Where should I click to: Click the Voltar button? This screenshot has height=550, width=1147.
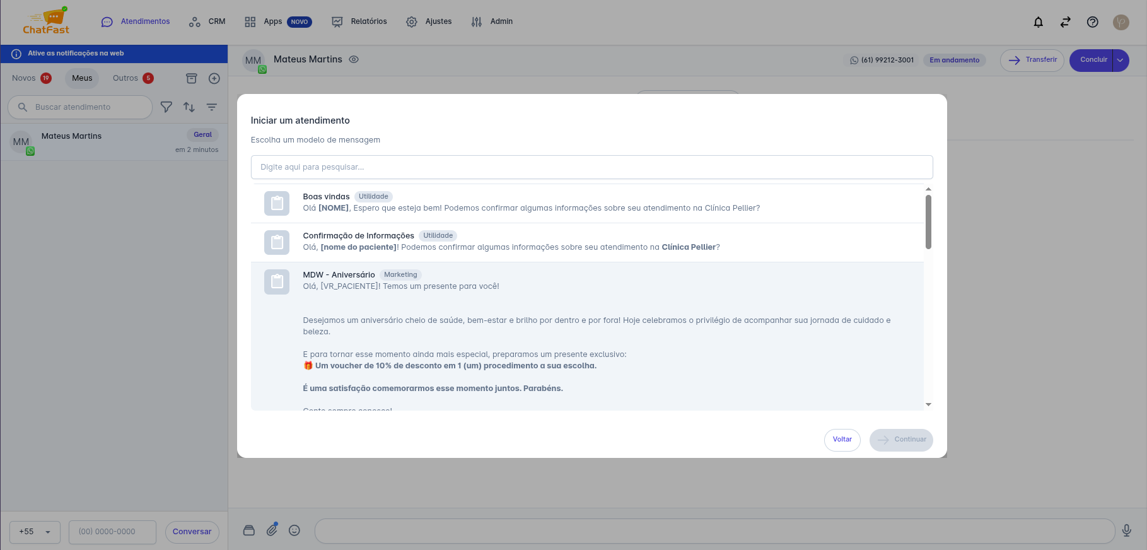click(x=842, y=440)
